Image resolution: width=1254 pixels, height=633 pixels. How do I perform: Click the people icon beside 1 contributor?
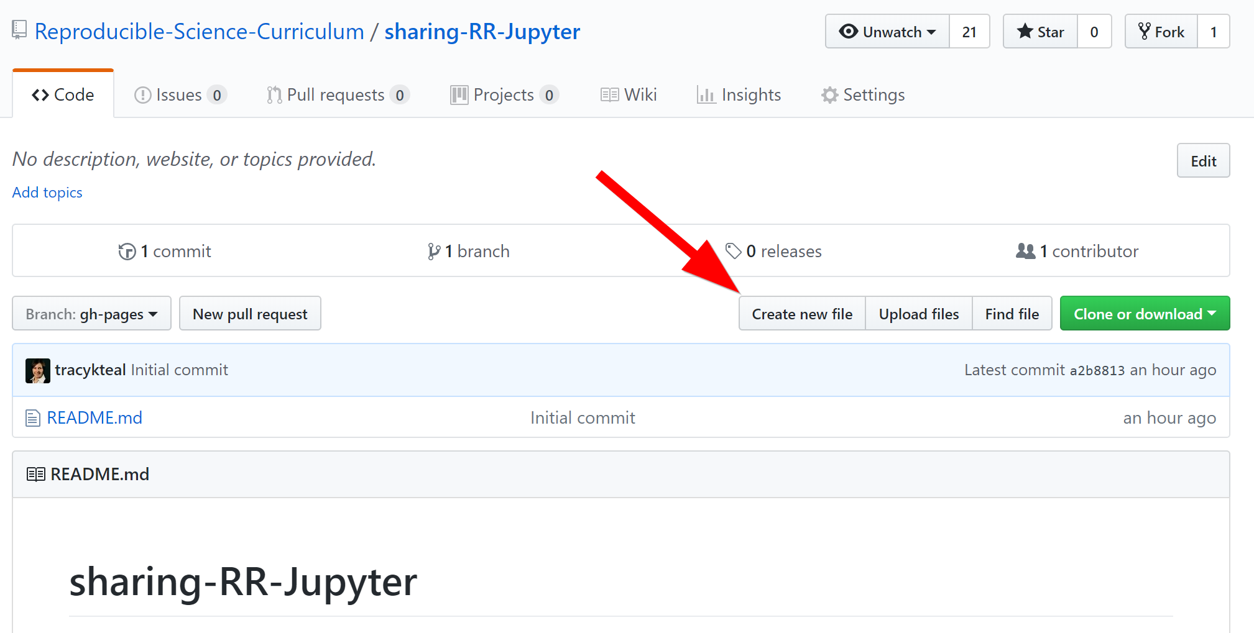click(1026, 251)
